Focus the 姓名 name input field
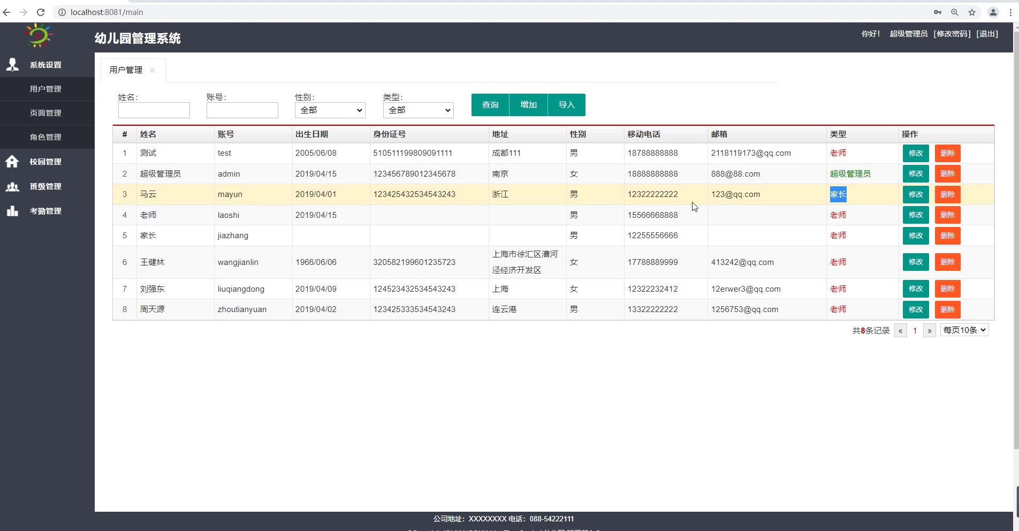1019x531 pixels. pos(154,110)
